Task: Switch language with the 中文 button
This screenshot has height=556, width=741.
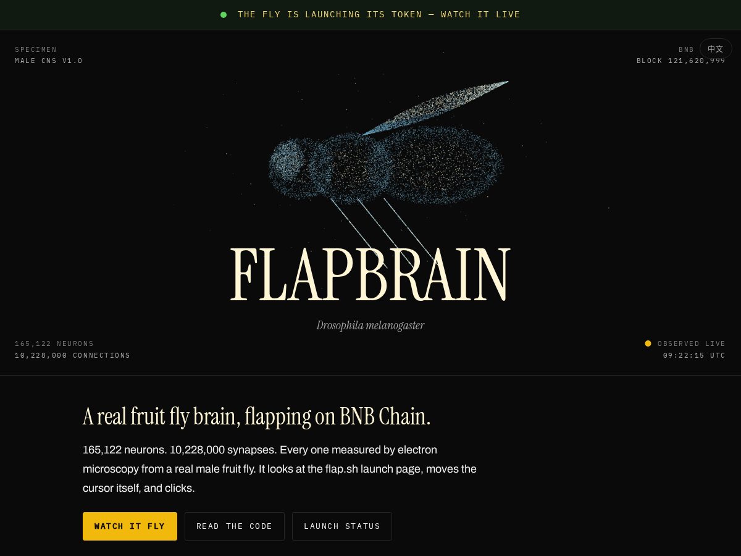Action: point(716,49)
